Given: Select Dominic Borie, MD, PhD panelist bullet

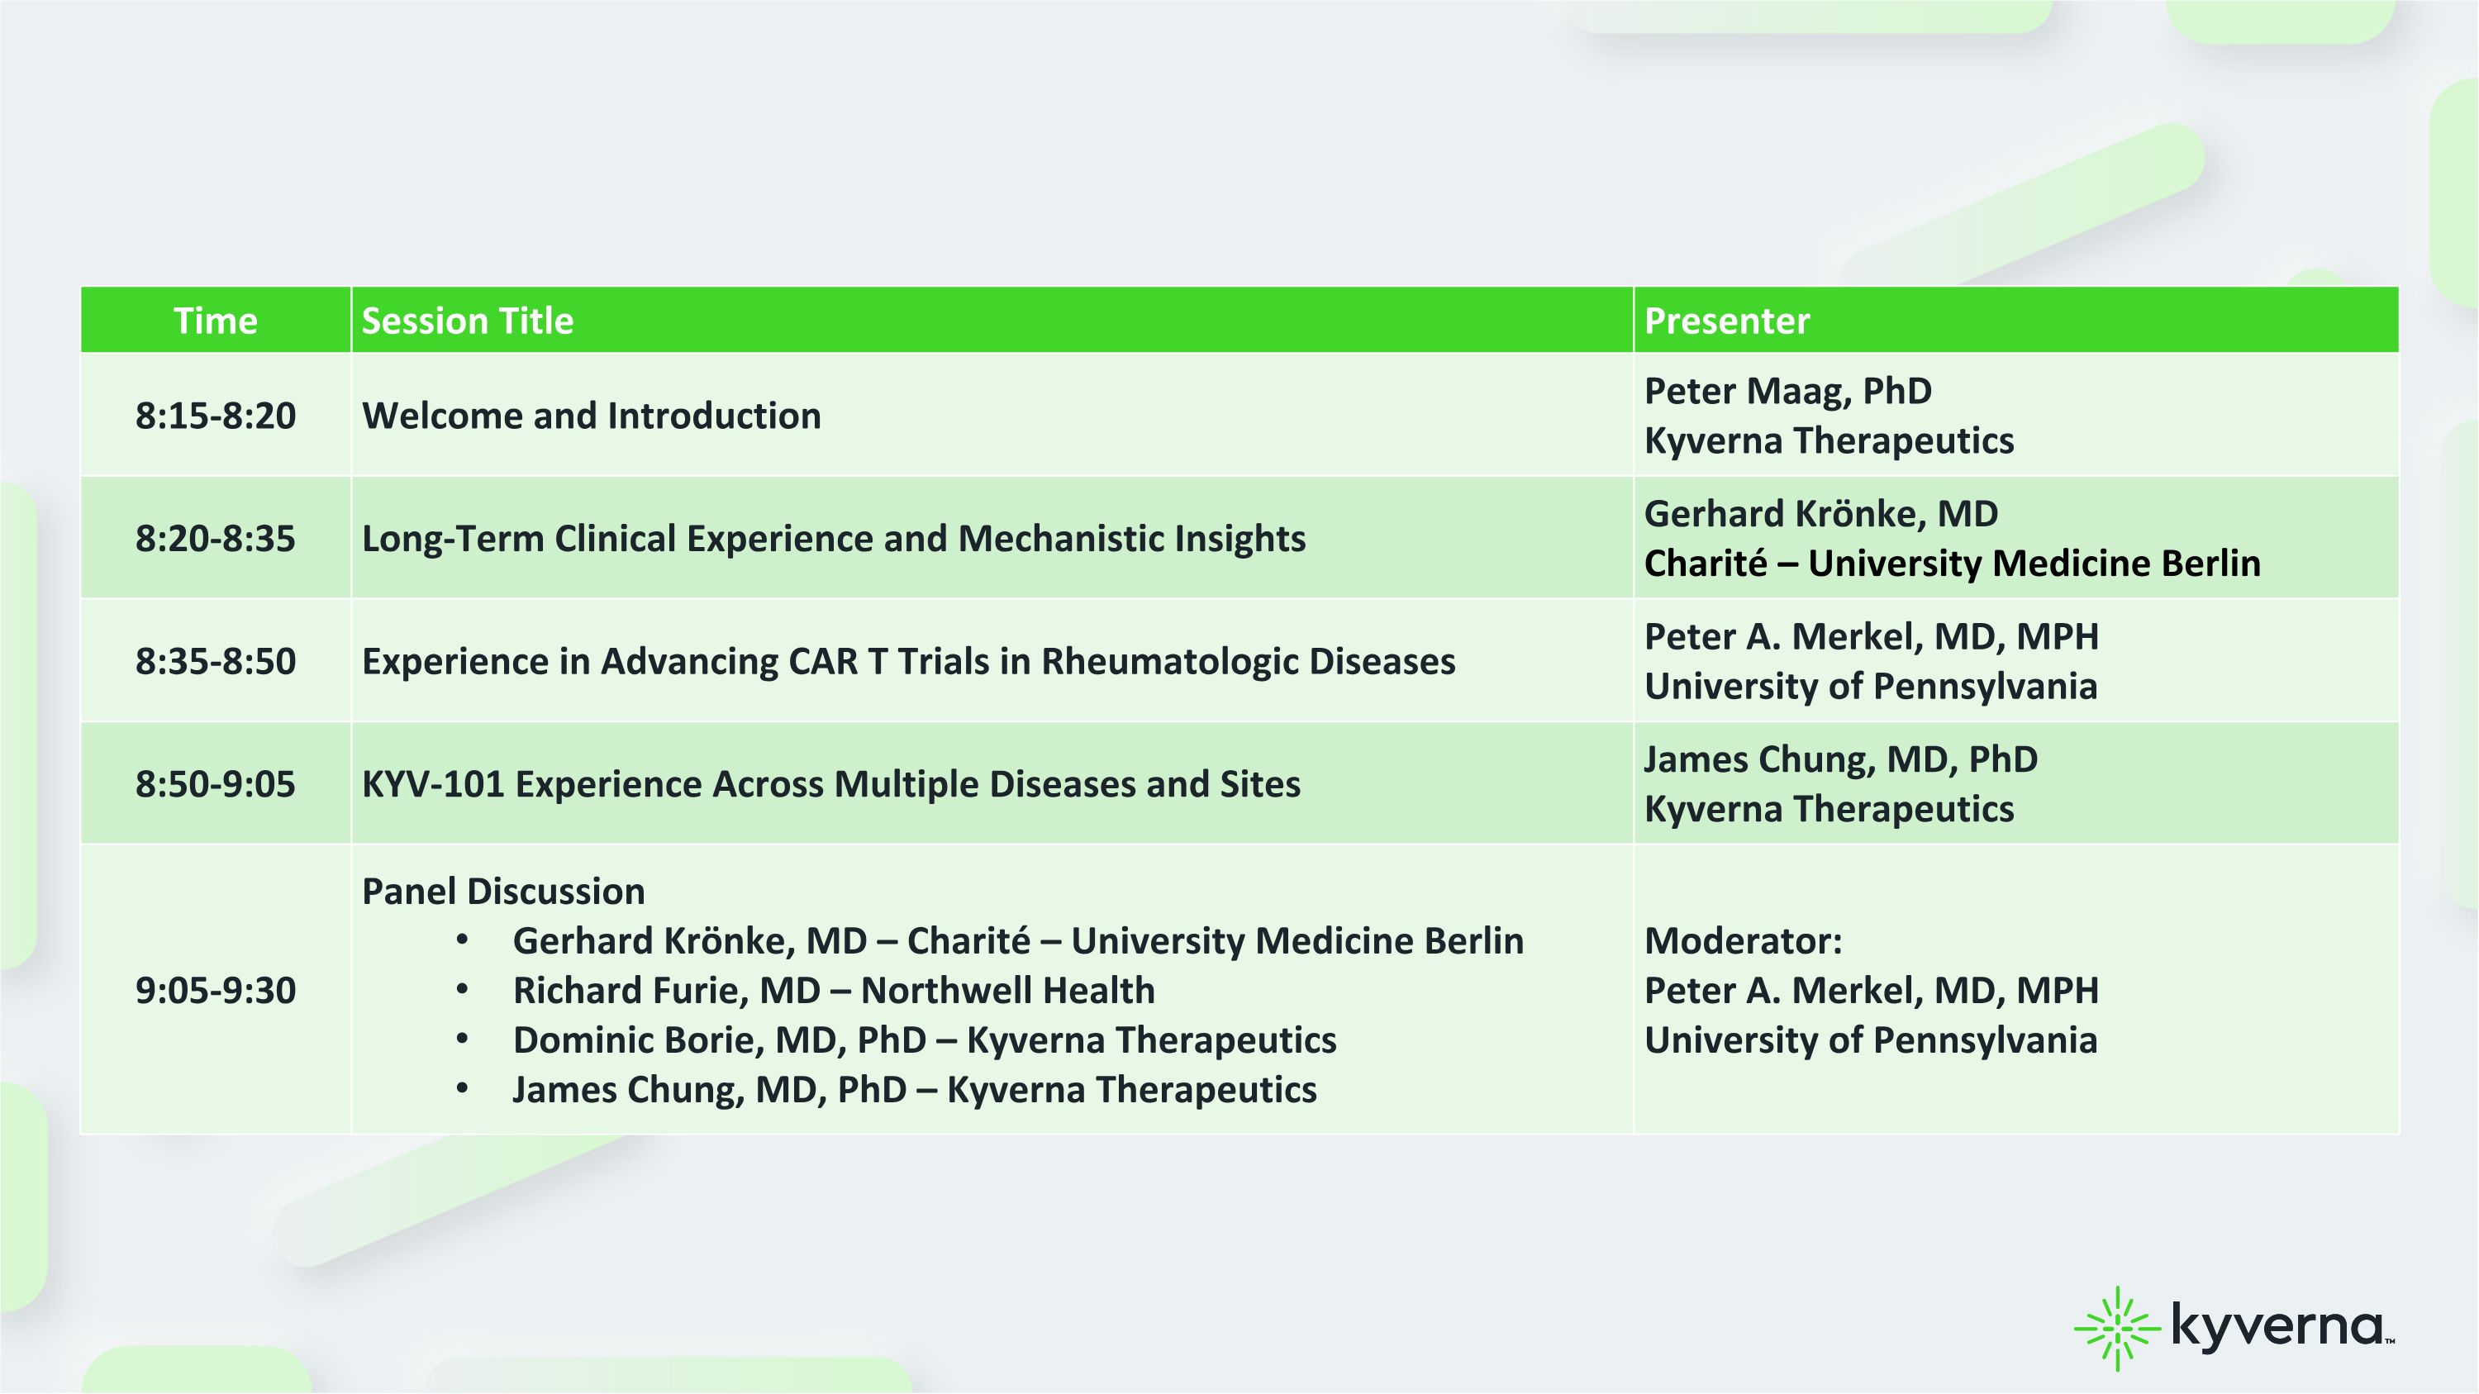Looking at the screenshot, I should coord(924,1040).
